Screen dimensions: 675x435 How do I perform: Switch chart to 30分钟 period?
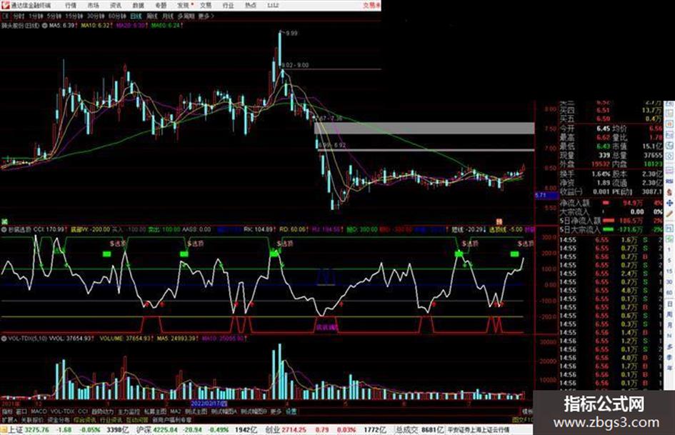point(95,16)
